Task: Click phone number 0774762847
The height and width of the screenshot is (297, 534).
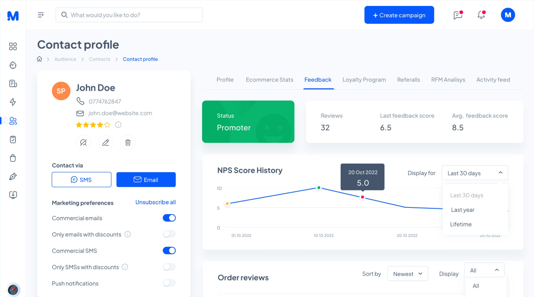Action: click(105, 101)
